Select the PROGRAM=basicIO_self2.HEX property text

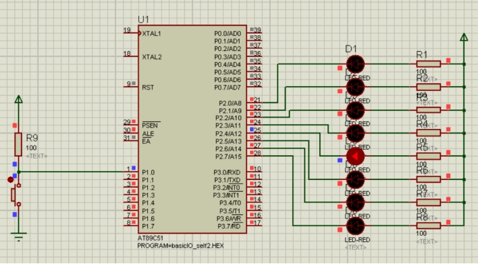180,246
